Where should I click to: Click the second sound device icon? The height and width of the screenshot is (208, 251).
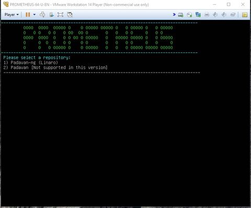pos(224,15)
